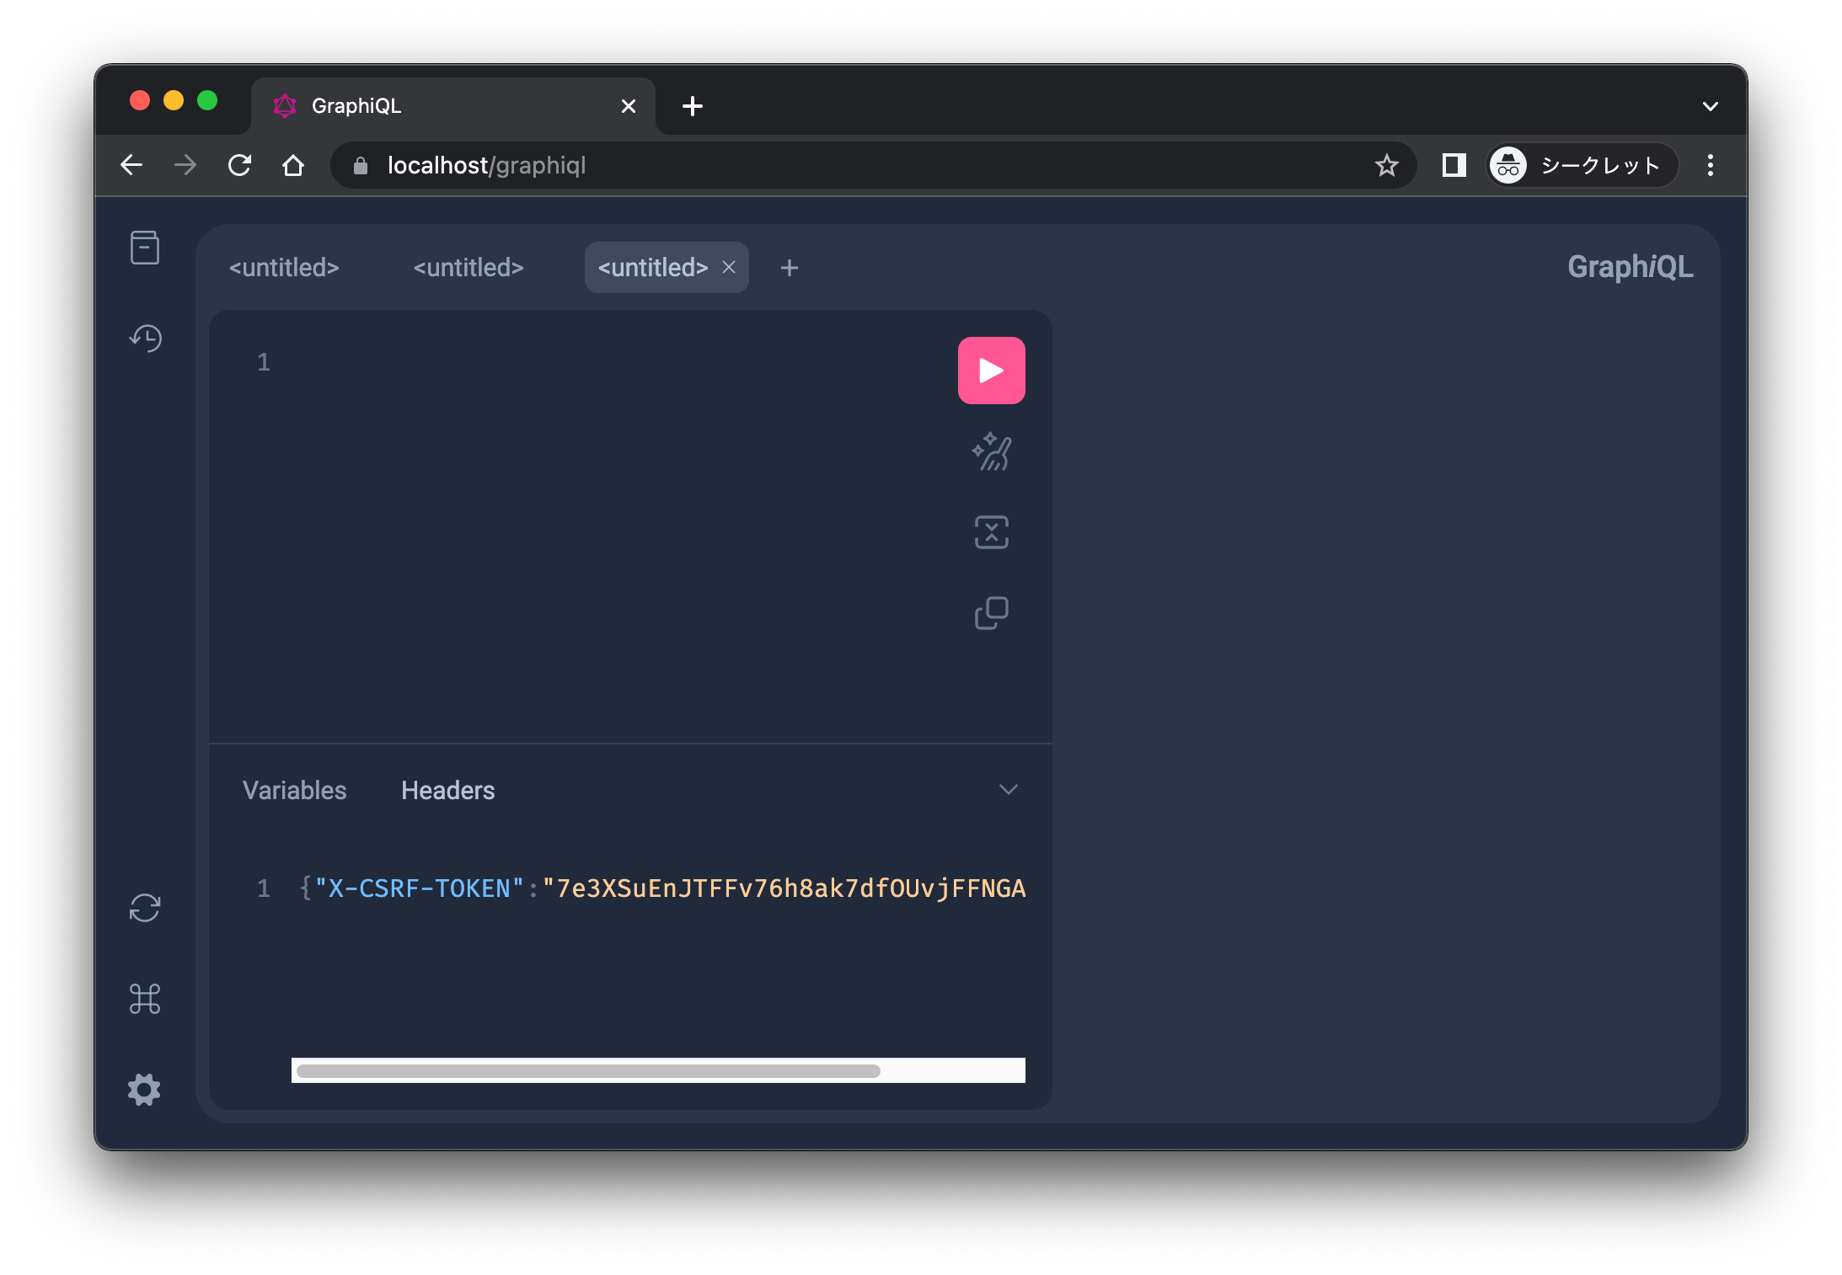Screen dimensions: 1842x1275
Task: Click the GraphiQL logo text
Action: coord(1630,267)
